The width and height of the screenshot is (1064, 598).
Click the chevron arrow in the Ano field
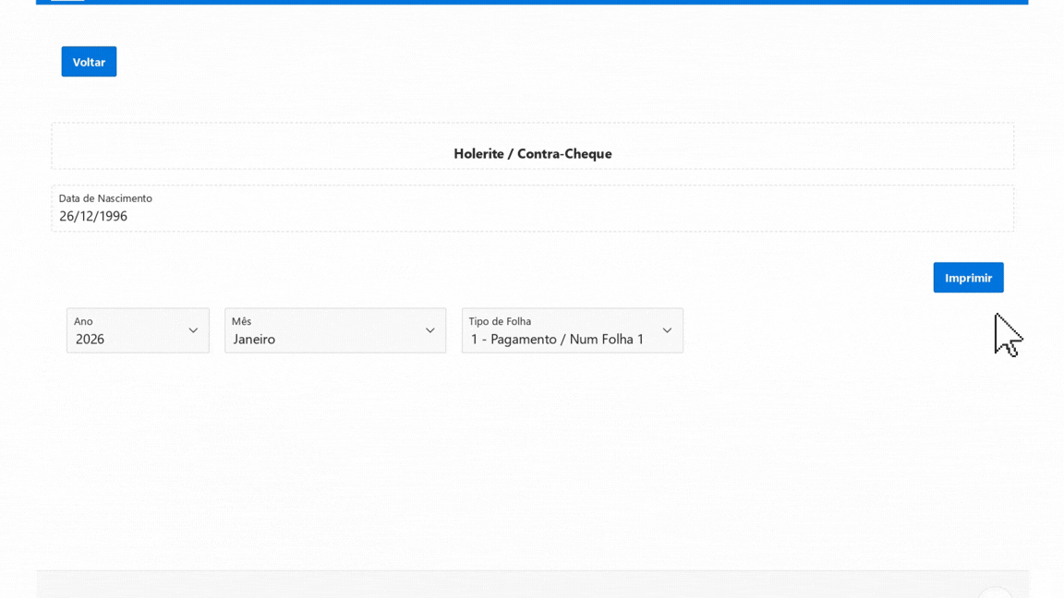coord(193,330)
